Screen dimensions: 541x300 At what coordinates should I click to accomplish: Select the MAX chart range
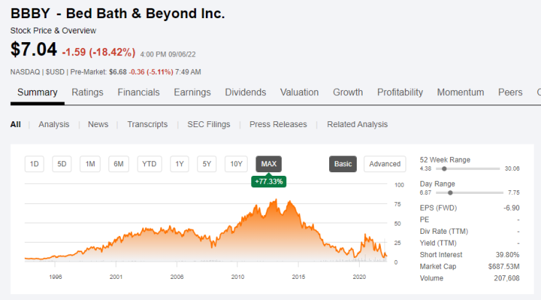click(x=269, y=164)
